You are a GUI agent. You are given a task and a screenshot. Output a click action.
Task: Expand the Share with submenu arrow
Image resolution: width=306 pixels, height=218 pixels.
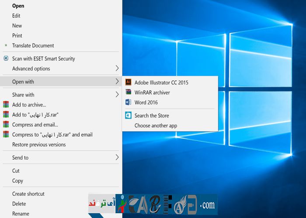(117, 95)
